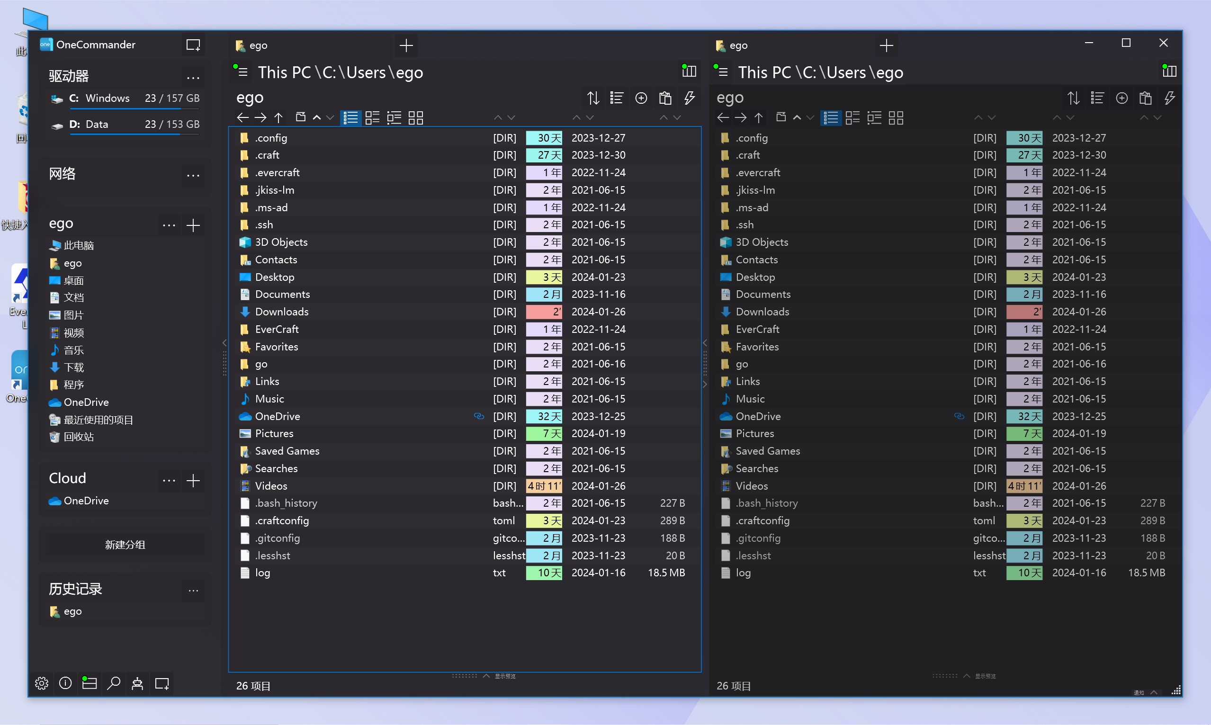The image size is (1211, 725).
Task: Click the collapse arrow between sidebar and left pane
Action: [224, 342]
